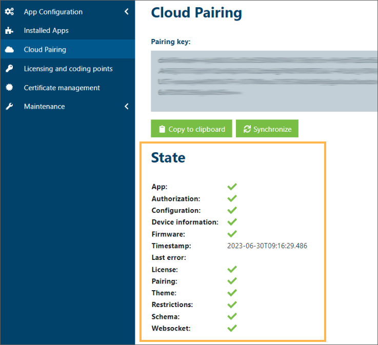378x345 pixels.
Task: Click the 'Timestamp:' label
Action: (171, 246)
